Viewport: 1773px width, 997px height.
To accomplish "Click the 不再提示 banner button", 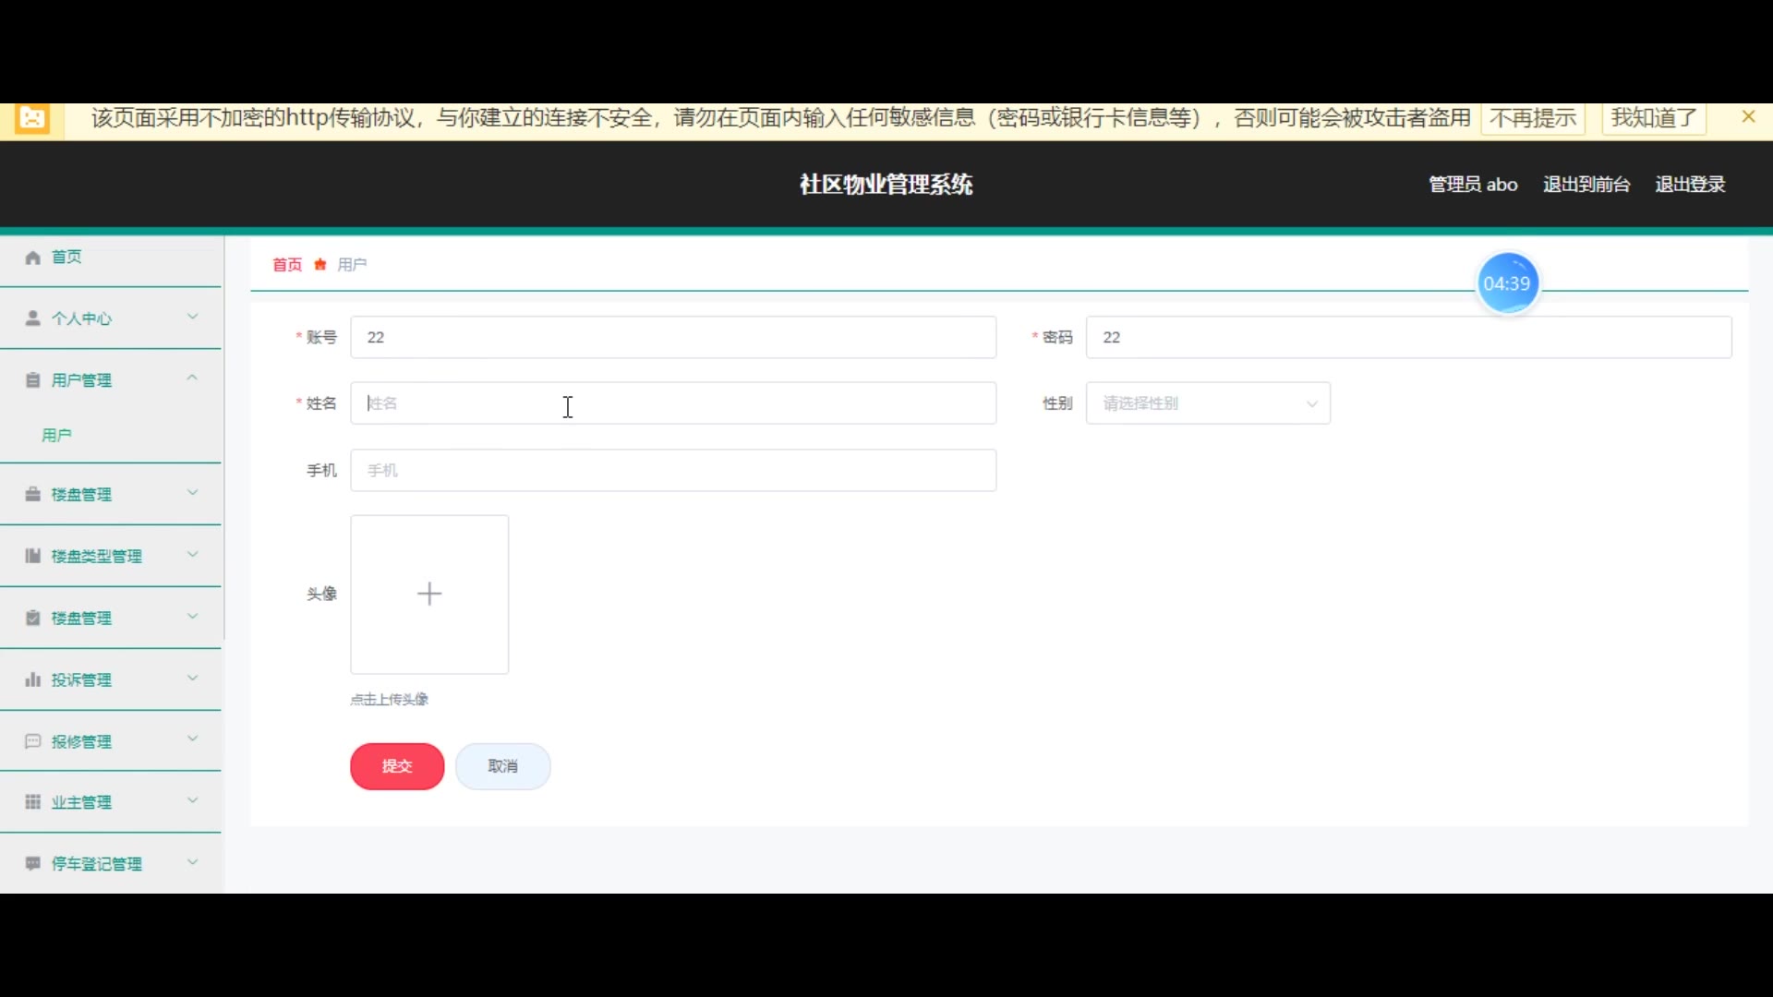I will click(1533, 118).
